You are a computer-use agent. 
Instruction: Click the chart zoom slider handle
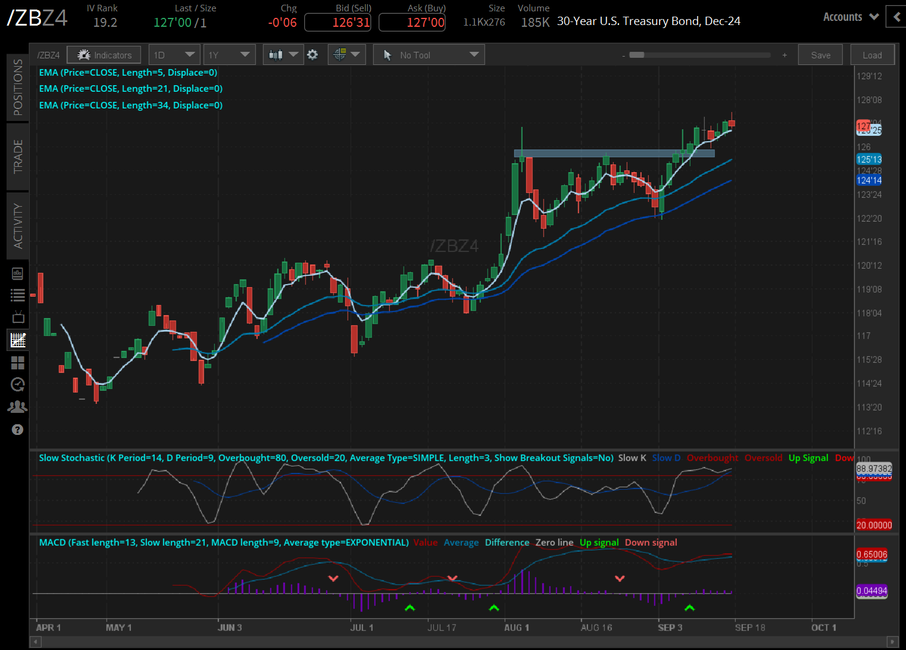(x=637, y=55)
